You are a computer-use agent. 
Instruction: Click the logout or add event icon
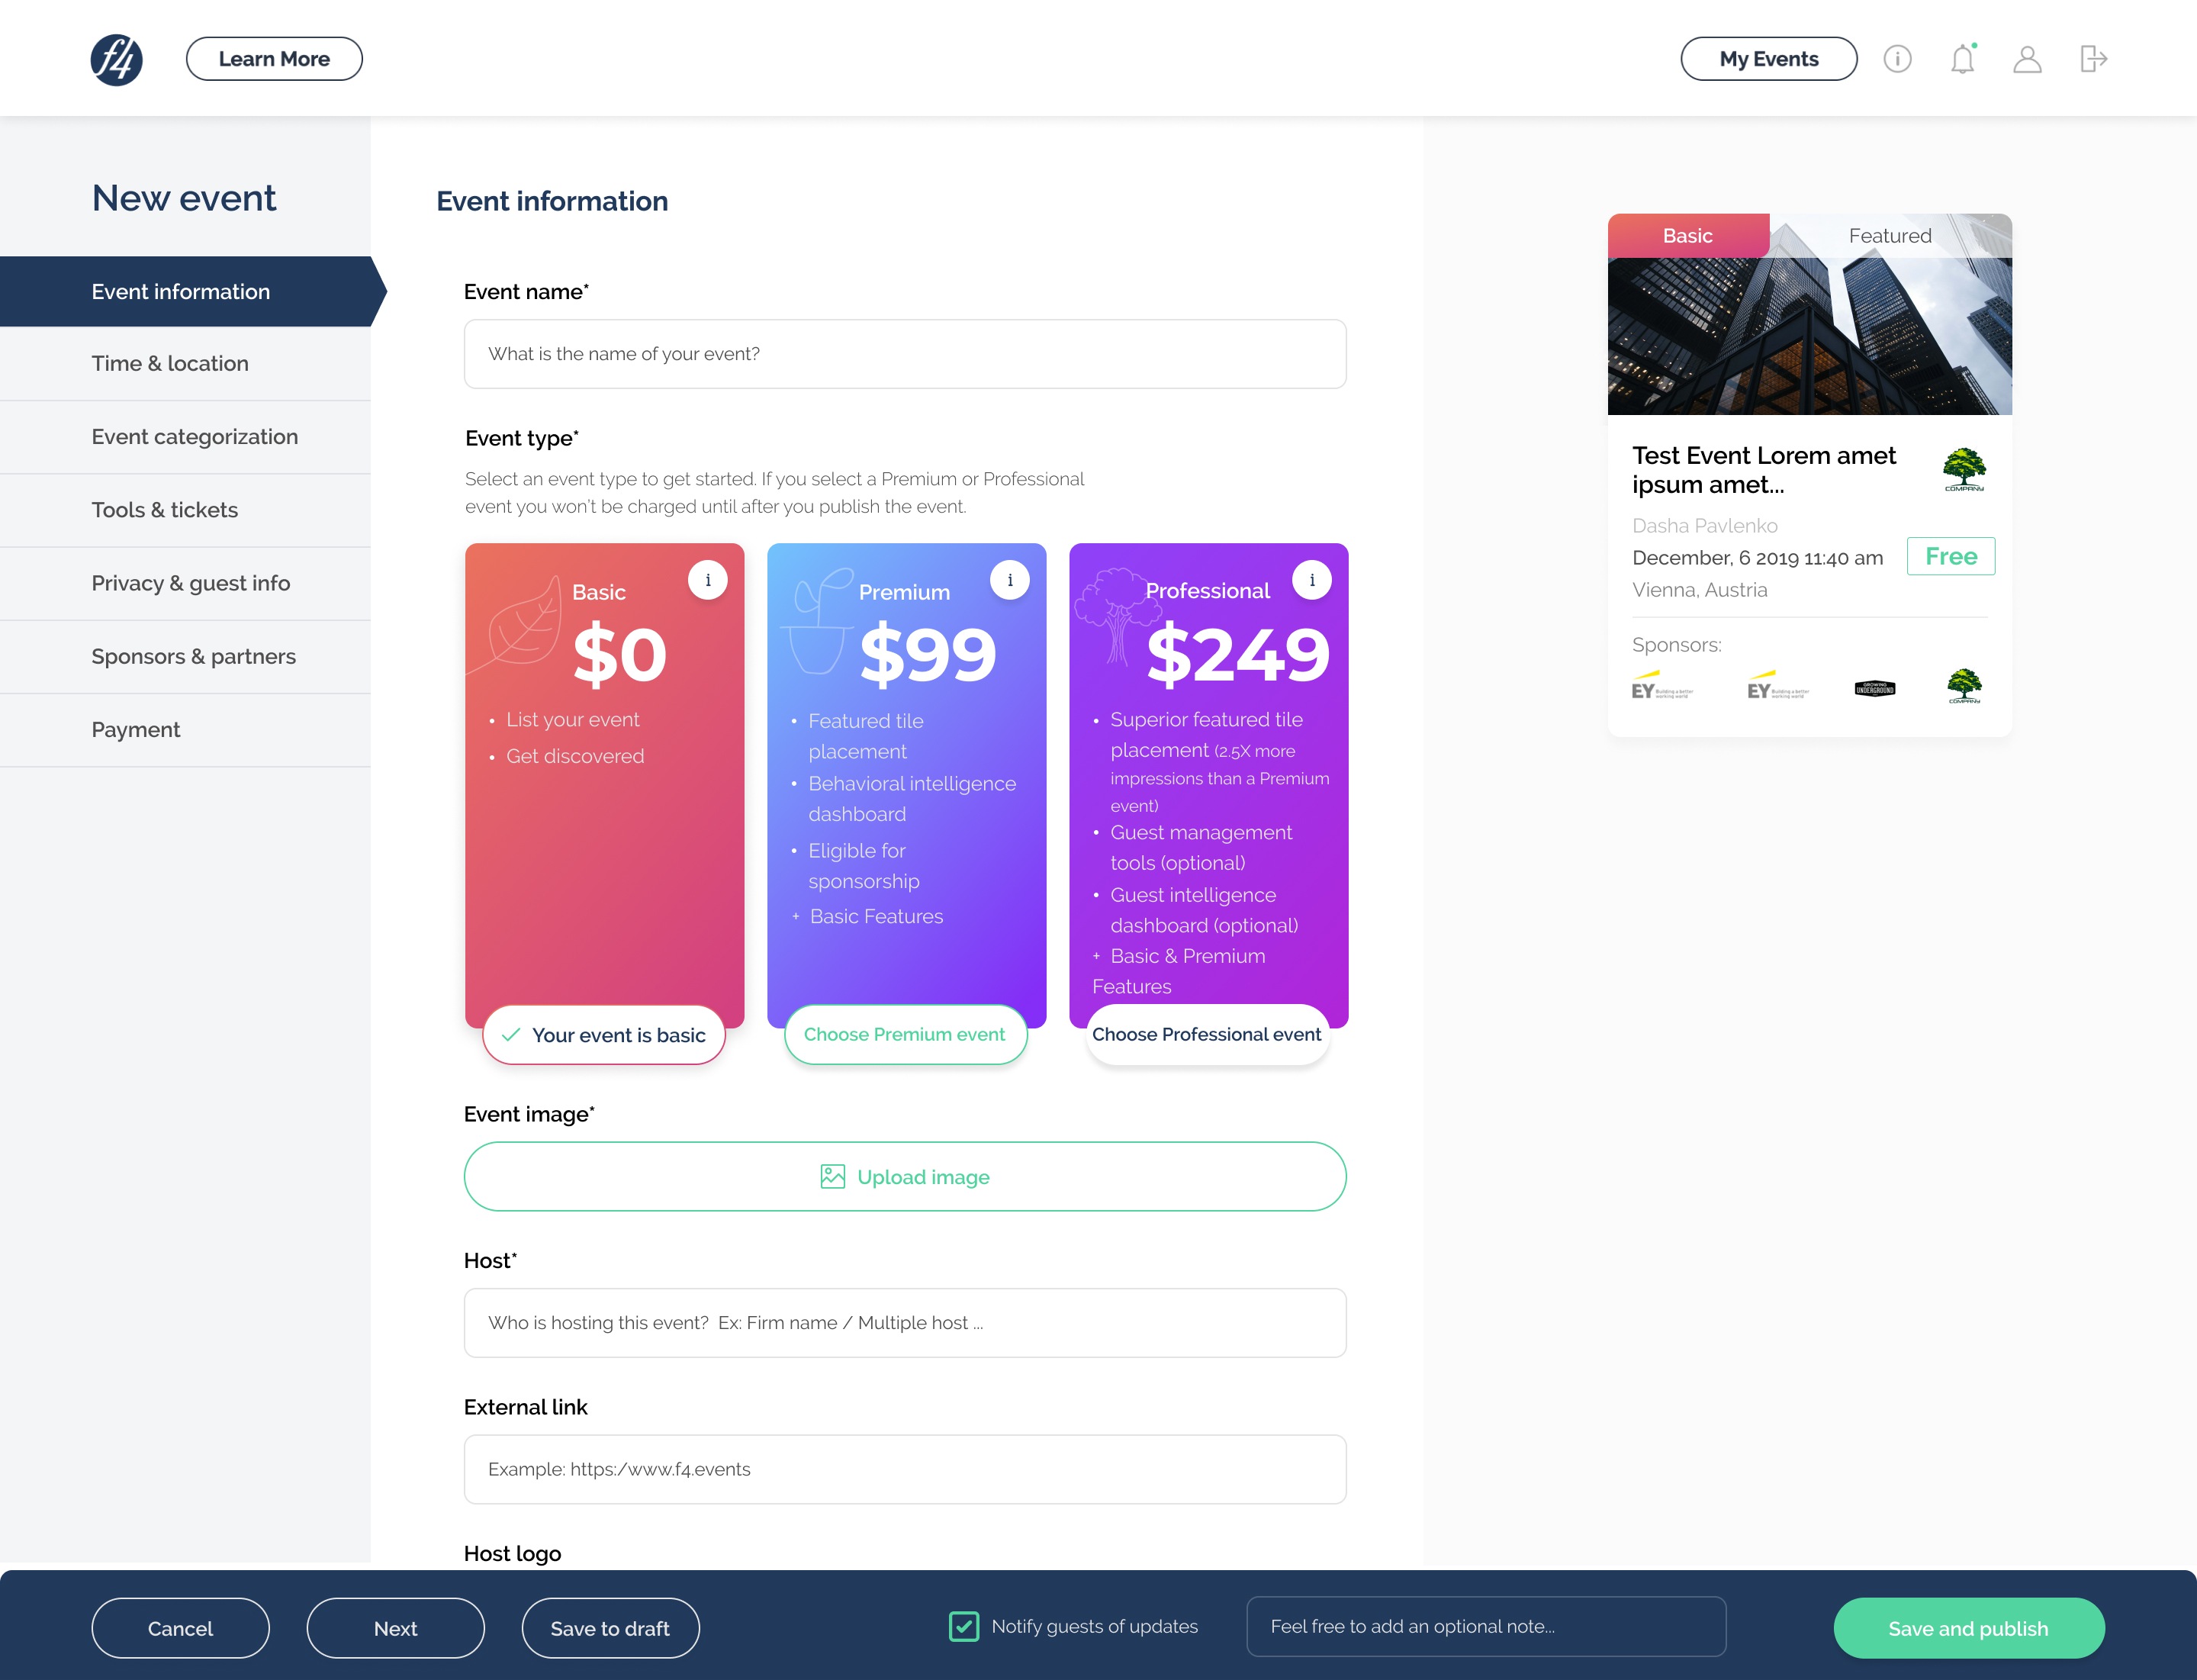click(2093, 56)
